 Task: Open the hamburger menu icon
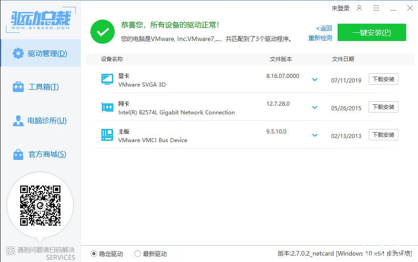point(376,8)
